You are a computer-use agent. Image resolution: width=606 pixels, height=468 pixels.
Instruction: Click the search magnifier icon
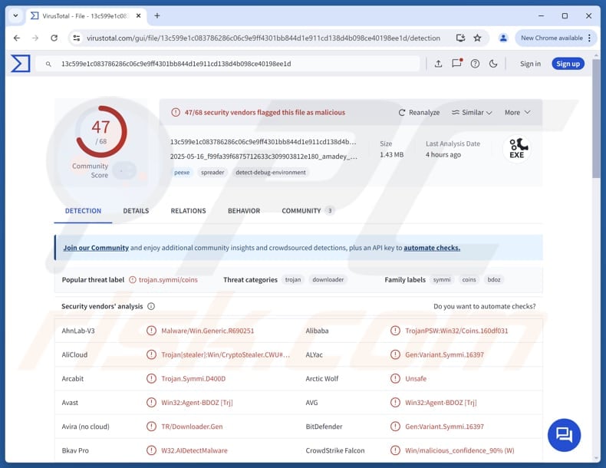pyautogui.click(x=48, y=64)
